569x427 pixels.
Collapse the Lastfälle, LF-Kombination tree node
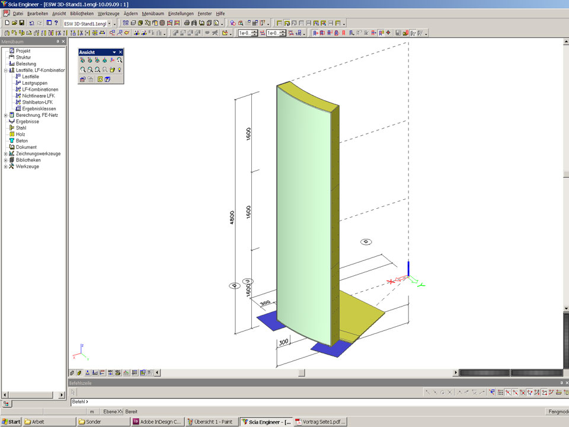coord(5,70)
